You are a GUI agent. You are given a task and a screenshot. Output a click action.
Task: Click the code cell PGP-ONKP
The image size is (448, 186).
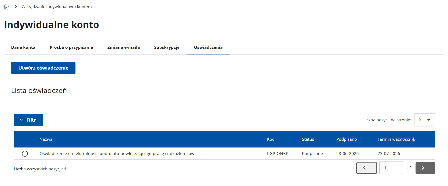tap(278, 154)
